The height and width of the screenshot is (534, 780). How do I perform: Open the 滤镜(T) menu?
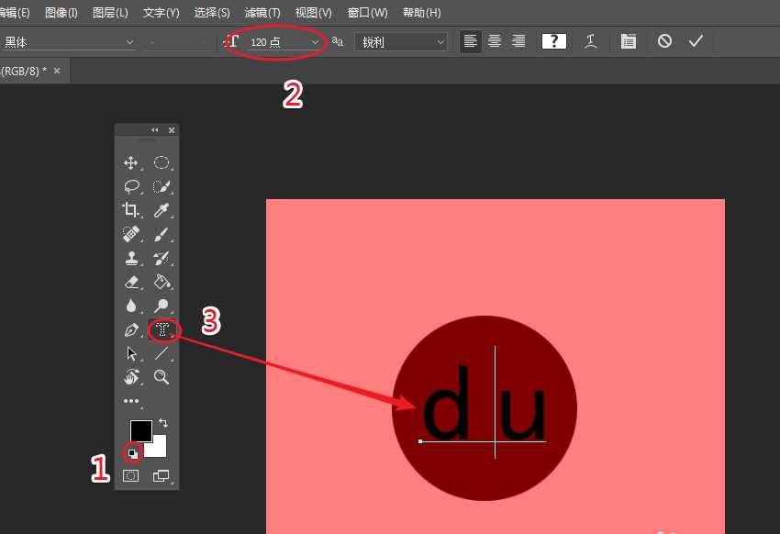point(262,13)
